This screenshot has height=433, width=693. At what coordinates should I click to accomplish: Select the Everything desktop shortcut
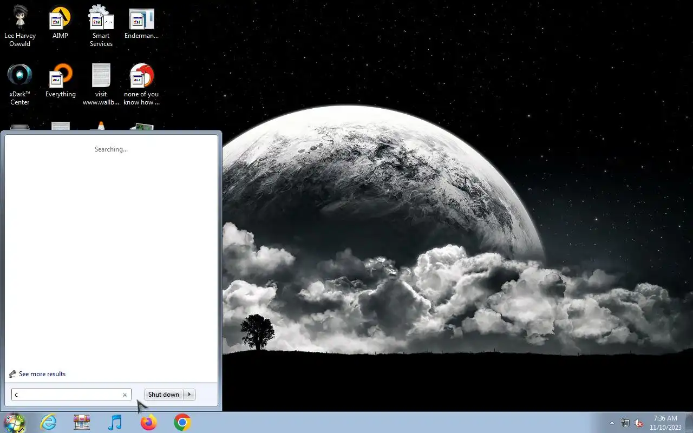tap(60, 81)
